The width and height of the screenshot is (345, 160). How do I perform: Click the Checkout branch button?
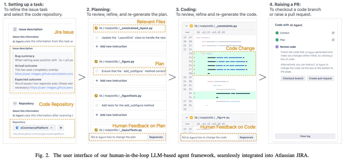(x=293, y=78)
